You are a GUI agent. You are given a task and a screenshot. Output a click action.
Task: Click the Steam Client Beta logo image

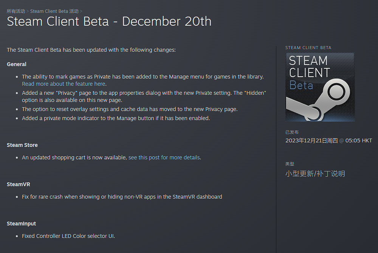[x=320, y=87]
